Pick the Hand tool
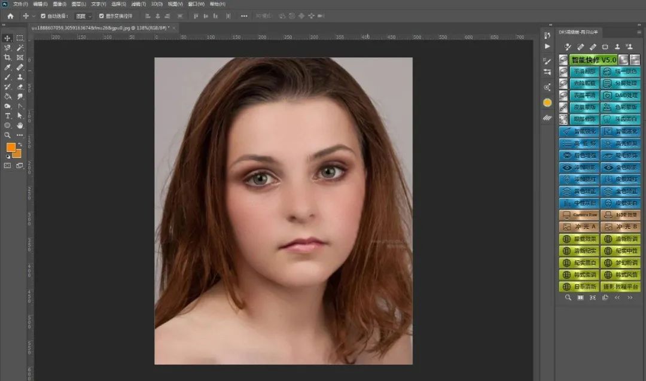The height and width of the screenshot is (381, 646). point(20,126)
